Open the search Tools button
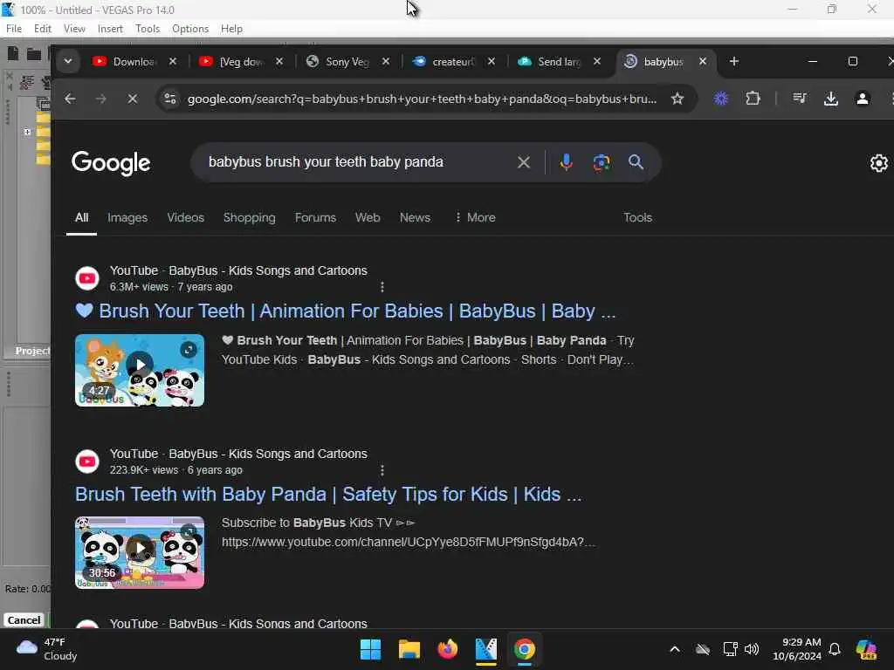The height and width of the screenshot is (670, 894). click(637, 217)
